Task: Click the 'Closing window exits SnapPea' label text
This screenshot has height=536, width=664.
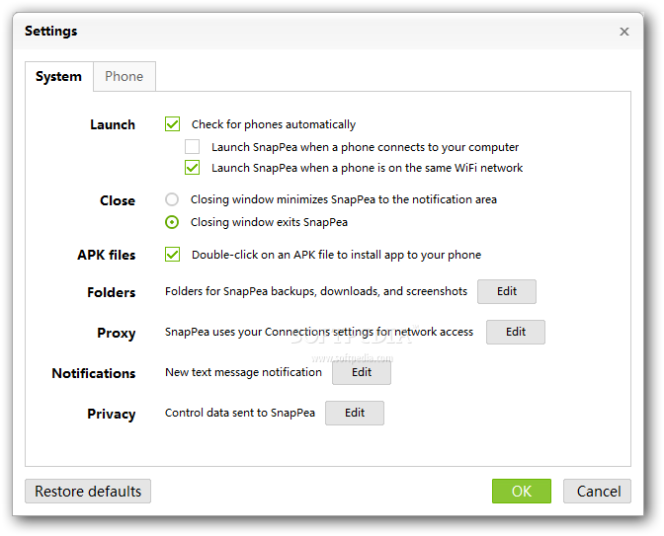Action: point(269,222)
